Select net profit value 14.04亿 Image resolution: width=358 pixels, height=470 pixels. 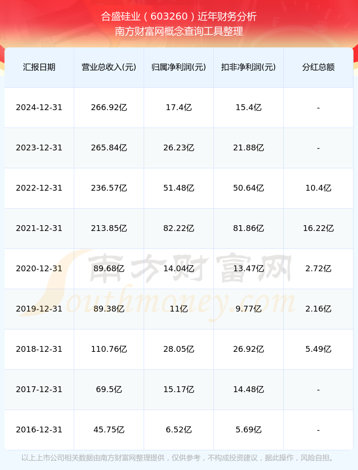[179, 269]
